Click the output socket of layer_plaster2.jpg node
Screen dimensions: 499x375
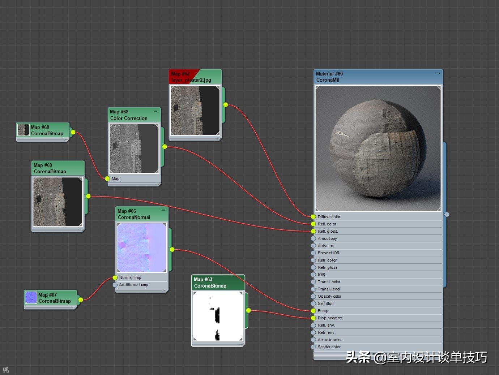click(x=226, y=105)
